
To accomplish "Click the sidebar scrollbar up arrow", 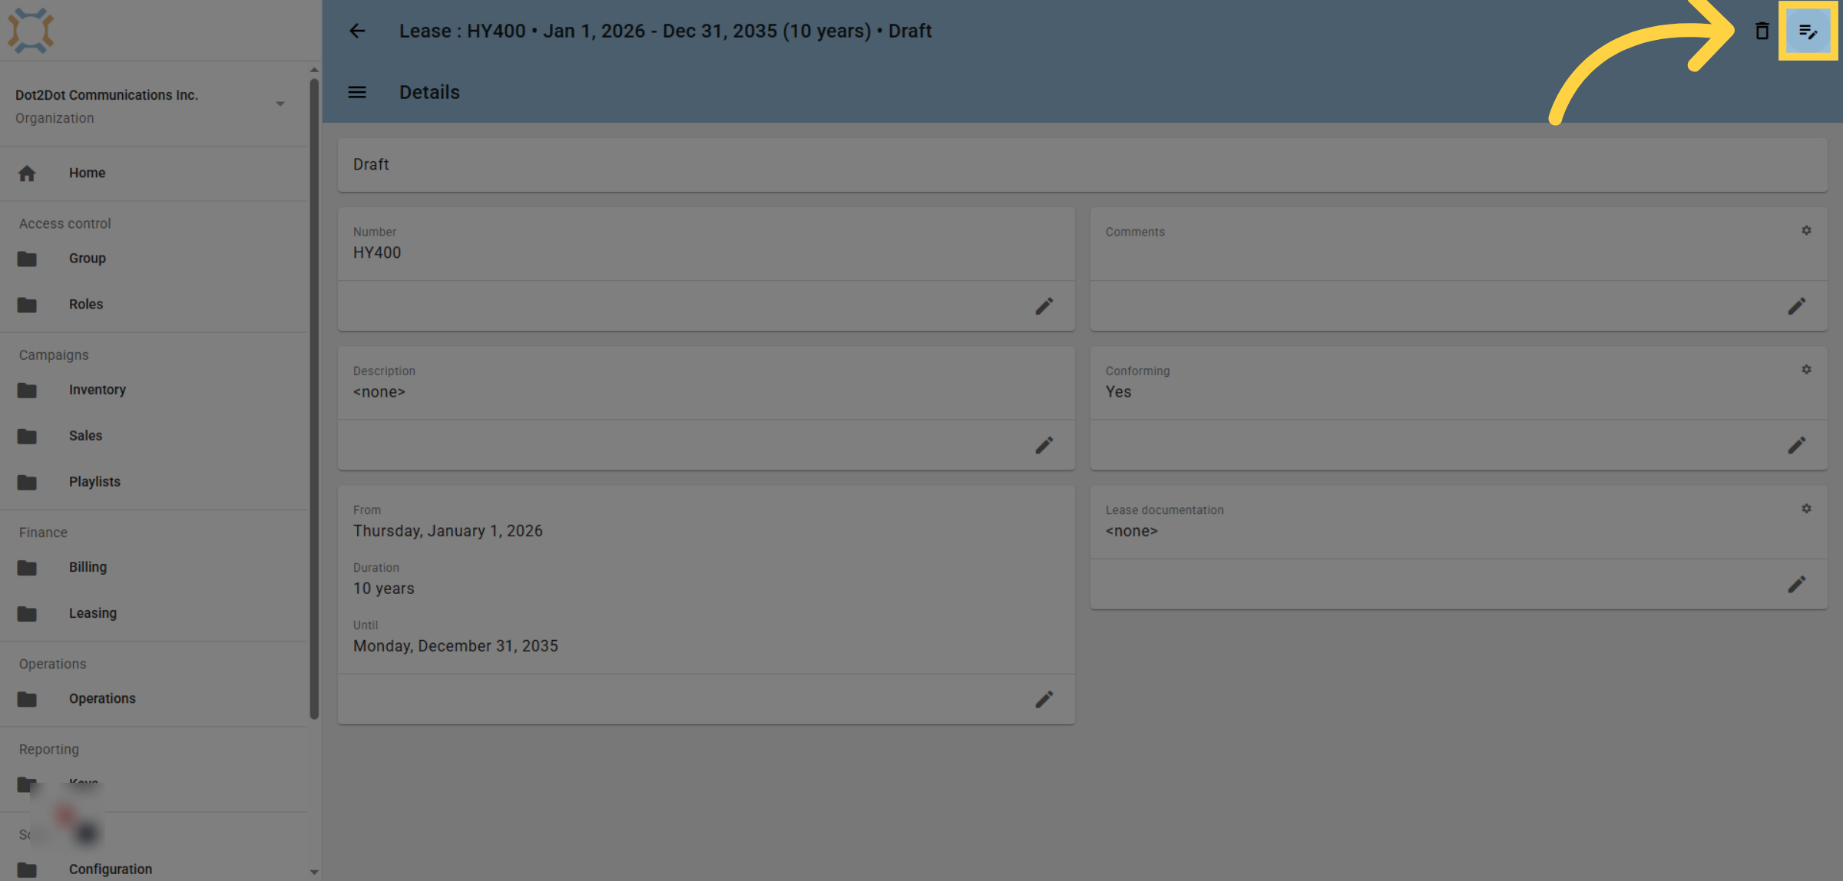I will [x=314, y=70].
